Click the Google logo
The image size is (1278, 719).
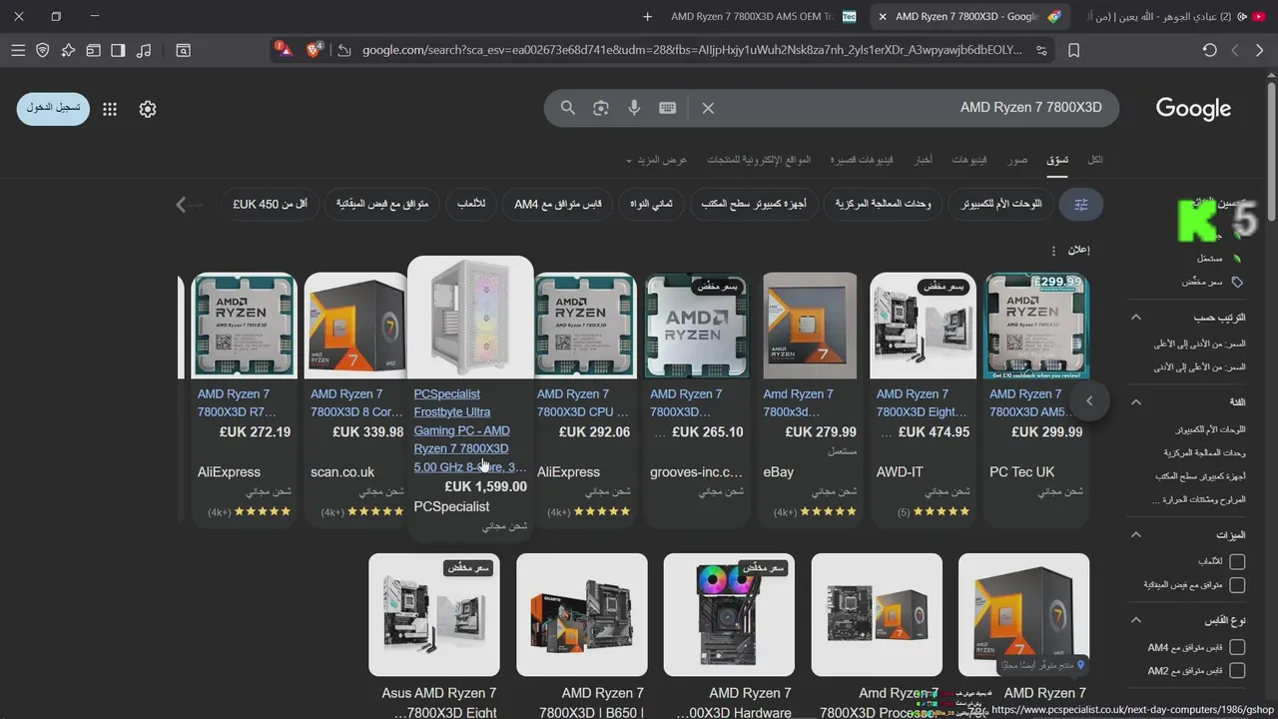click(x=1193, y=109)
